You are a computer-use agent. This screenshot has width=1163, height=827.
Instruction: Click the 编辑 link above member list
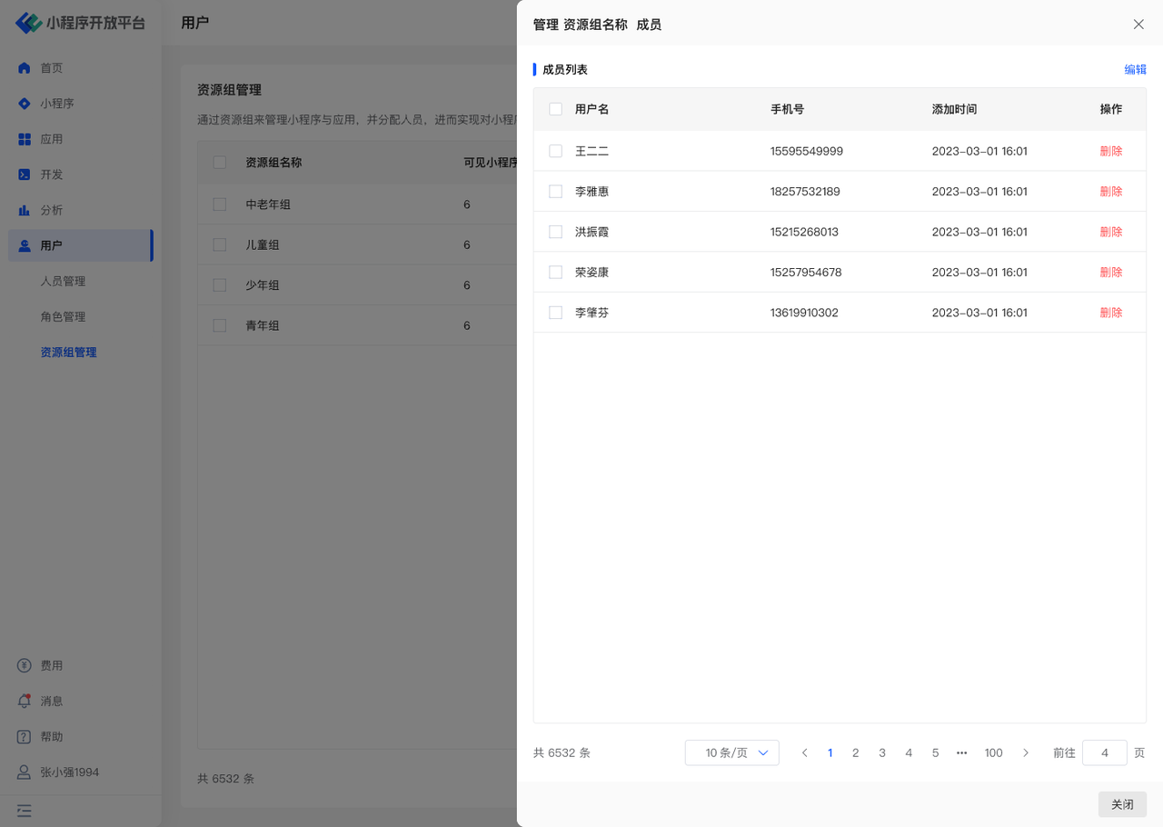click(1135, 69)
